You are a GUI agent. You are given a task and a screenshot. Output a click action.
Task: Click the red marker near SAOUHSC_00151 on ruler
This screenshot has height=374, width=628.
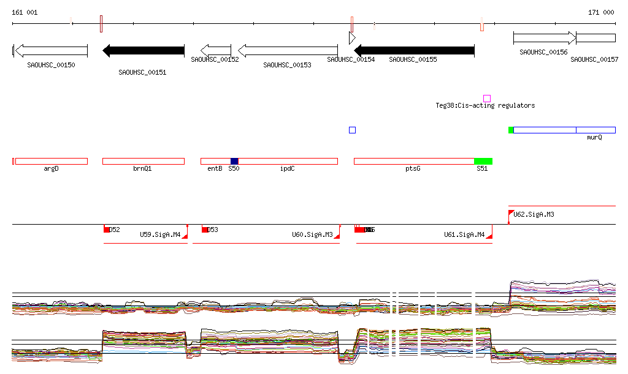click(101, 24)
